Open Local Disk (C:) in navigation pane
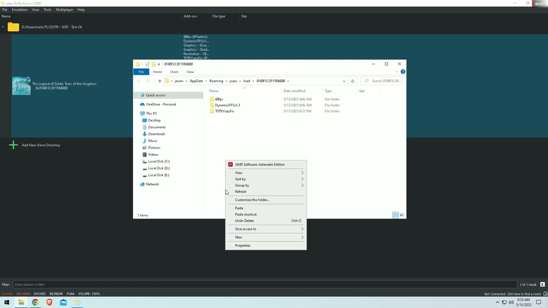Screen dimensions: 548x308 (159, 161)
